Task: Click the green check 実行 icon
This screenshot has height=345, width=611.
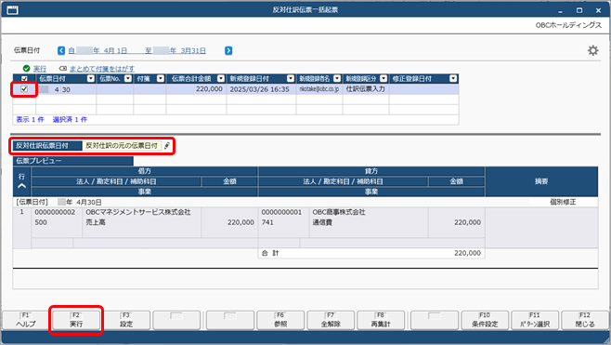Action: click(x=26, y=68)
